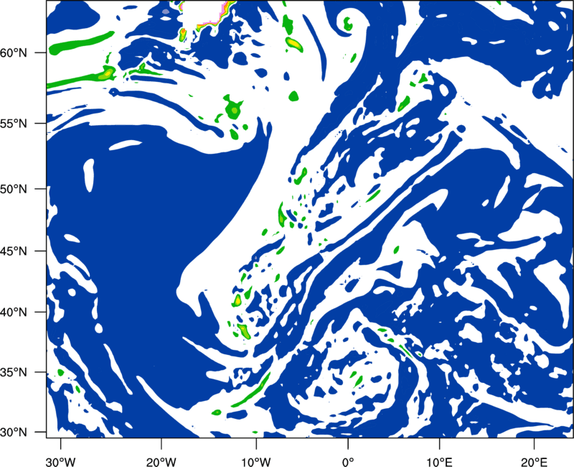Click the 40°N latitude label
The width and height of the screenshot is (574, 467).
point(14,312)
